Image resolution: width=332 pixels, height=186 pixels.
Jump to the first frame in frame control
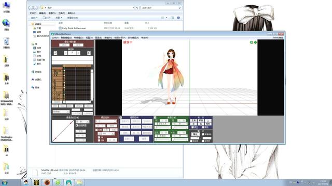tap(56, 53)
